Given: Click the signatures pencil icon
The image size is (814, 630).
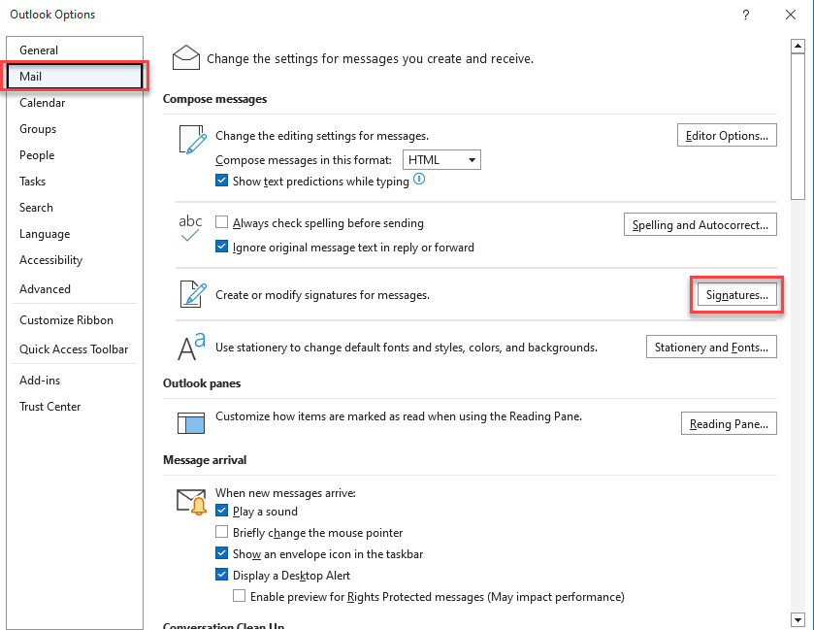Looking at the screenshot, I should [193, 294].
